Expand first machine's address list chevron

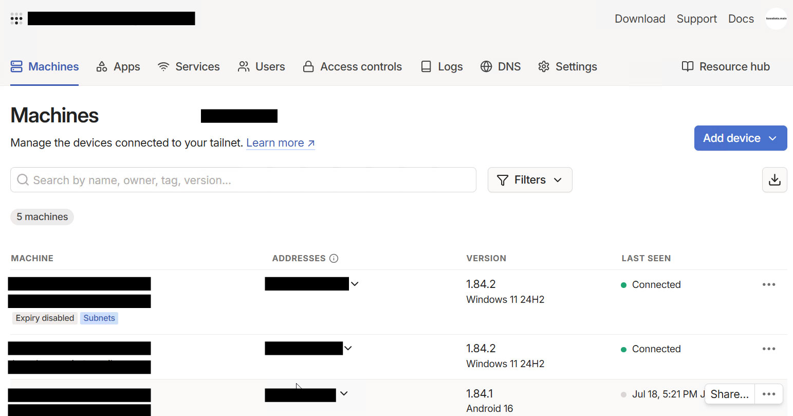[x=355, y=284]
